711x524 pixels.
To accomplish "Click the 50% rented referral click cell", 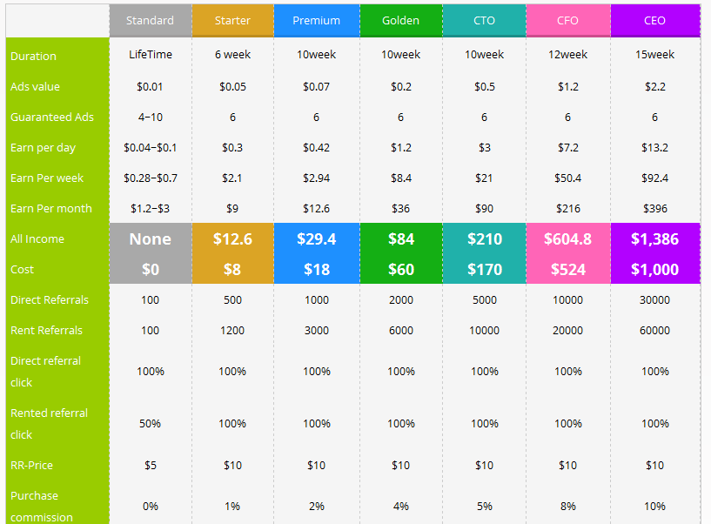I will click(150, 423).
